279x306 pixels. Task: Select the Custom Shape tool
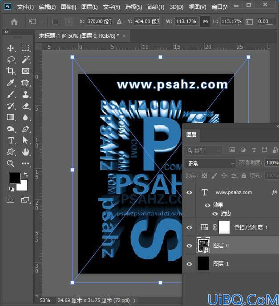pyautogui.click(x=11, y=152)
